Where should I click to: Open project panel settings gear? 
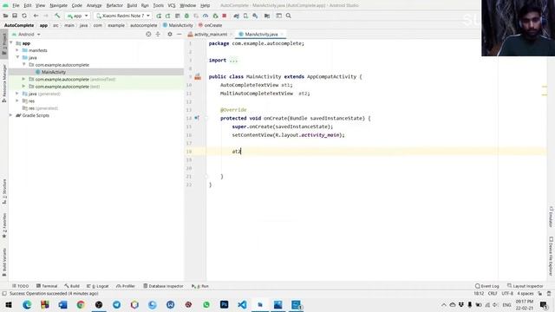[170, 35]
